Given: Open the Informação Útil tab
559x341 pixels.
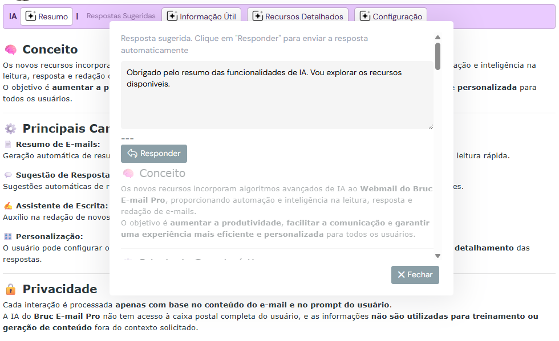Looking at the screenshot, I should tap(202, 16).
